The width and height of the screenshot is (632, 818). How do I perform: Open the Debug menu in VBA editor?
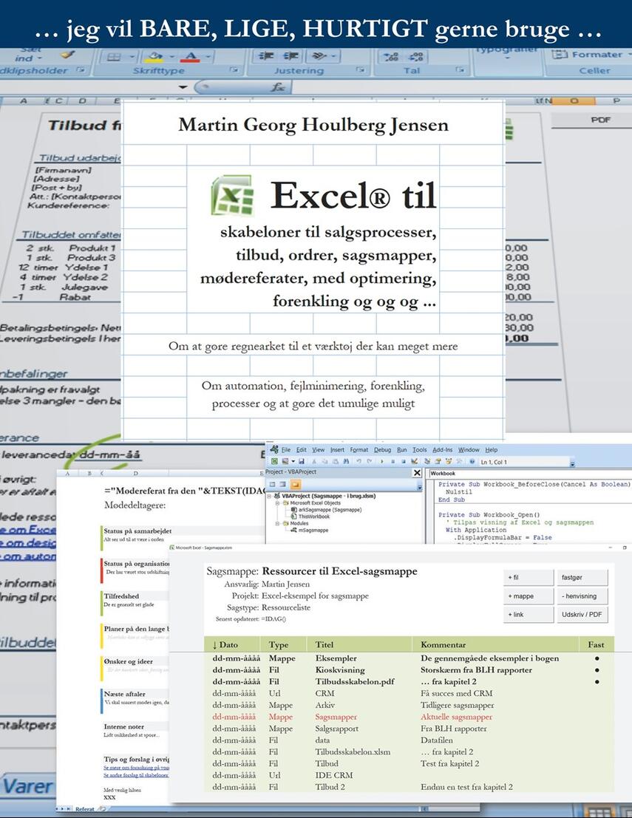coord(383,450)
